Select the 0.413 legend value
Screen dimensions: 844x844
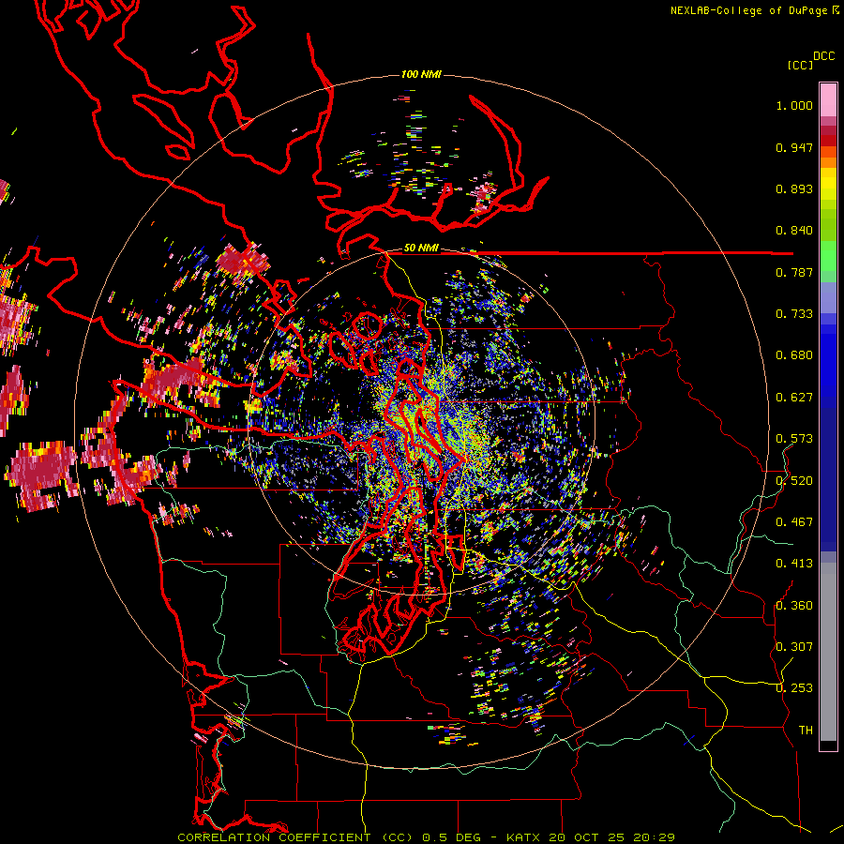coord(794,564)
